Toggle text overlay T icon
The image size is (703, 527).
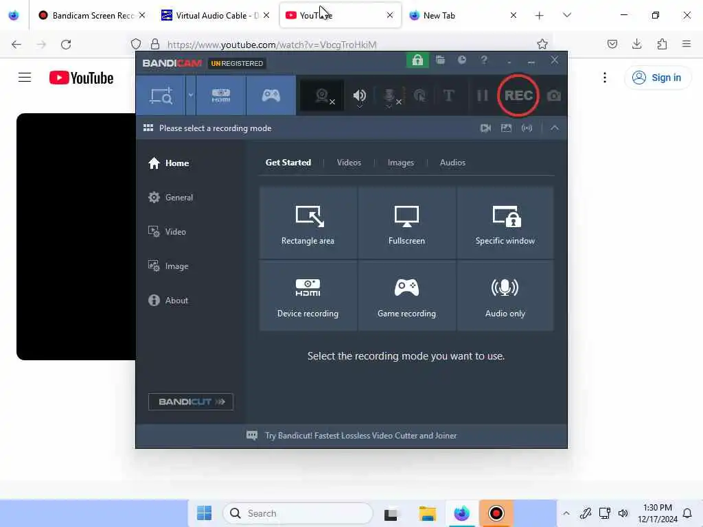(x=448, y=95)
